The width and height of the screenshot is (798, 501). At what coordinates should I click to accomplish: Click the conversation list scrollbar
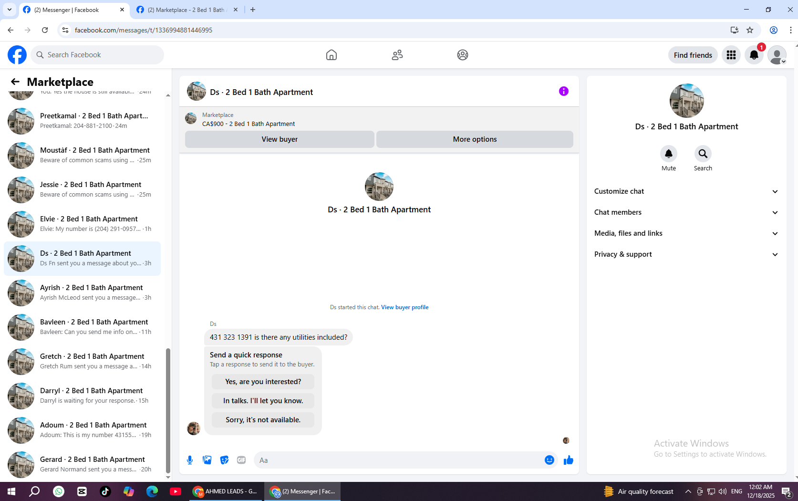pos(168,411)
